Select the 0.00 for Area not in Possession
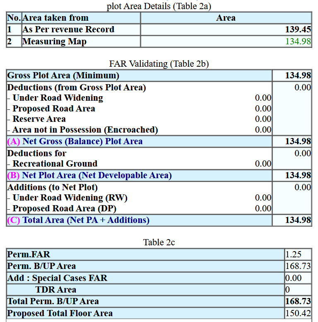Viewport: 318px width, 322px height. pos(263,130)
